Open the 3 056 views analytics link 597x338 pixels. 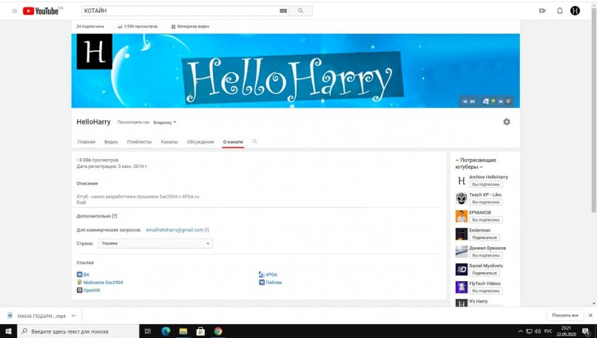[x=138, y=27]
